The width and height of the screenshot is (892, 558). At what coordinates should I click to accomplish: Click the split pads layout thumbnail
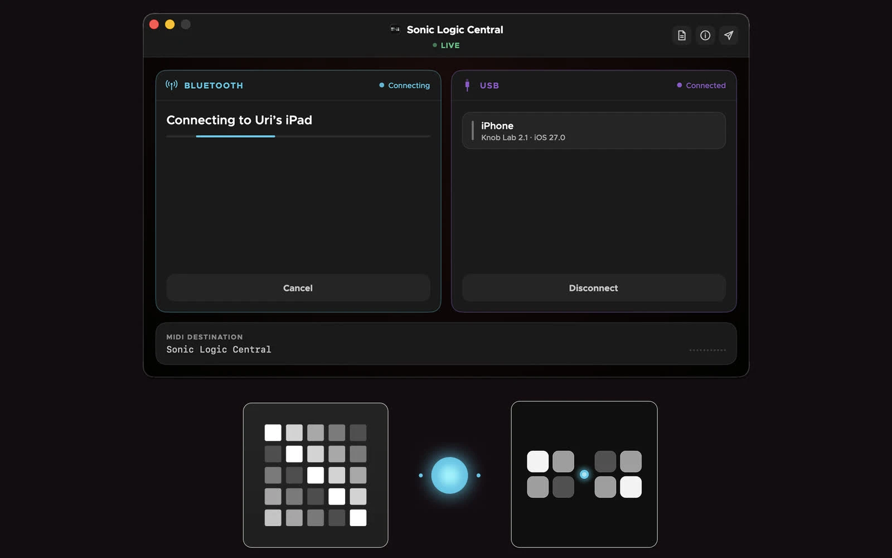[x=584, y=474]
